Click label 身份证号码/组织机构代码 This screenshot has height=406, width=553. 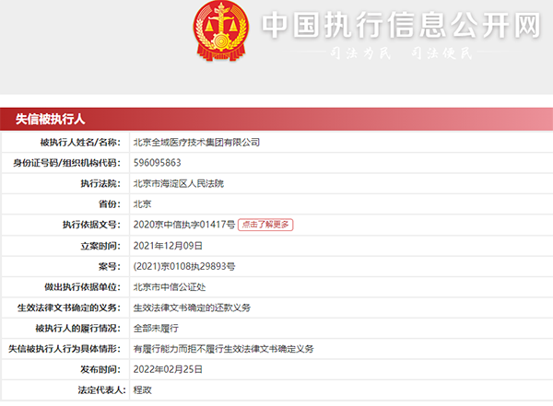67,163
